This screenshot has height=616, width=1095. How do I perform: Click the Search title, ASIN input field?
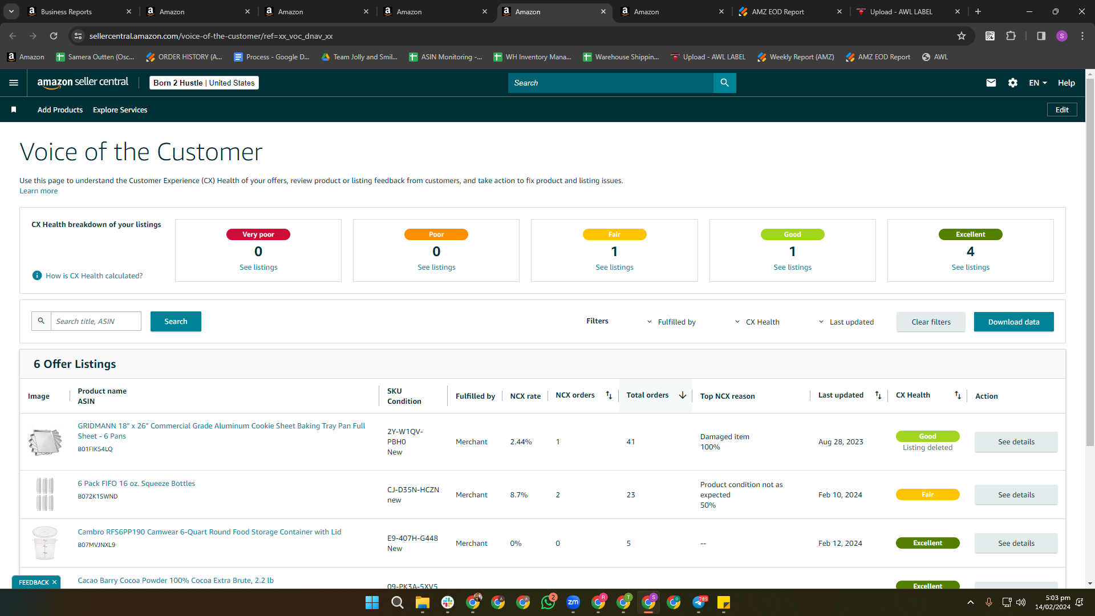tap(96, 321)
